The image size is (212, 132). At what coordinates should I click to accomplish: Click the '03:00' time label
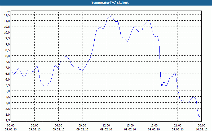pyautogui.click(x=35, y=126)
